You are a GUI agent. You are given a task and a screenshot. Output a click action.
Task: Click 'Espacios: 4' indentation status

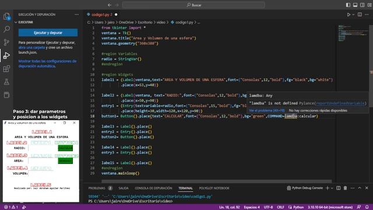coord(252,207)
